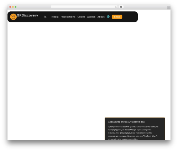Click the cookie notice description paragraph

pos(133,133)
